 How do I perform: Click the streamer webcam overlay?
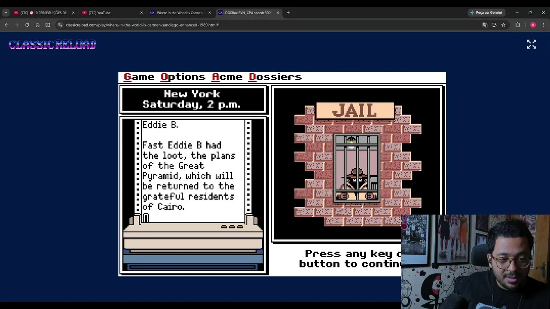click(475, 262)
